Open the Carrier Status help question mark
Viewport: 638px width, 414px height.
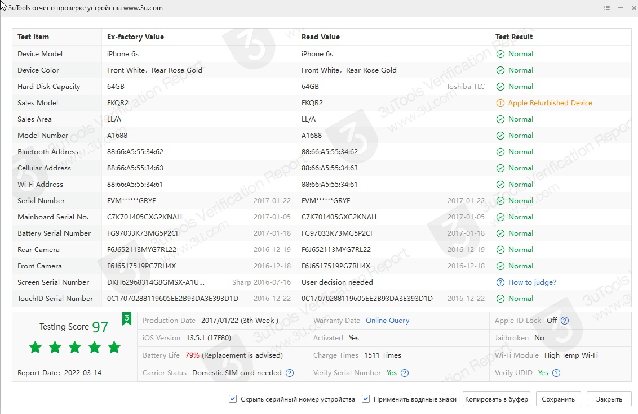point(290,373)
